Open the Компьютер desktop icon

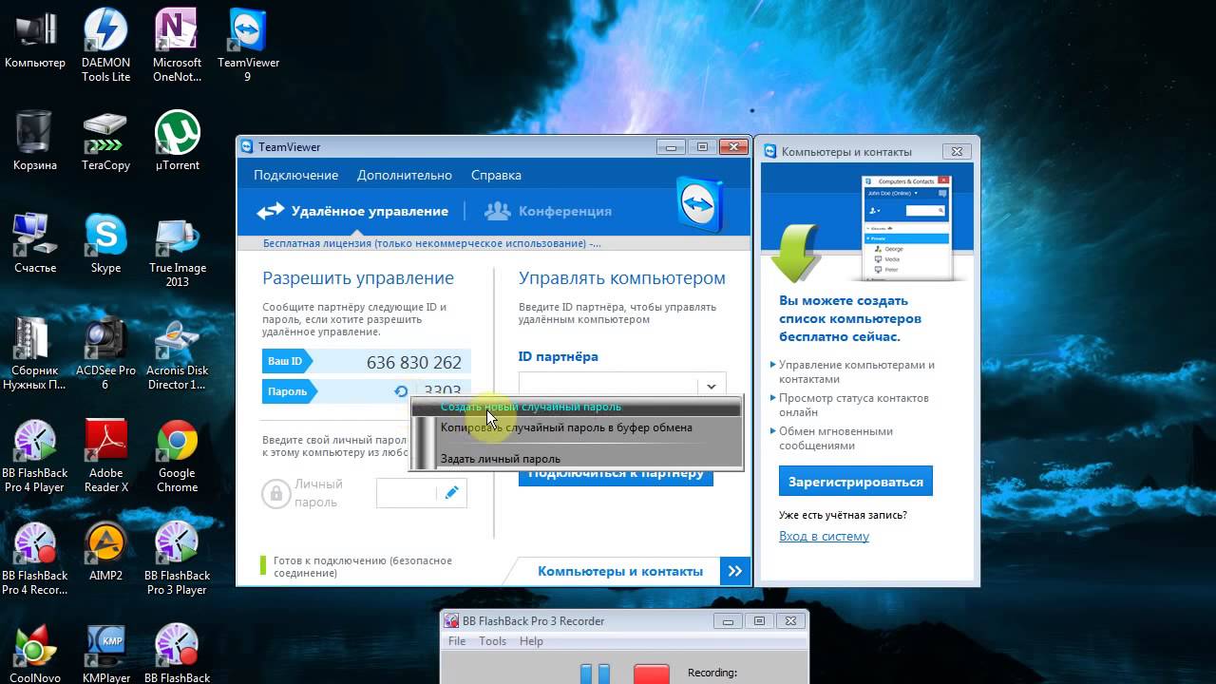35,39
